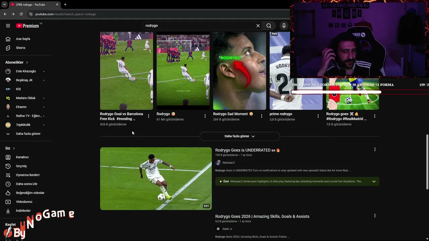The width and height of the screenshot is (429, 241).
Task: Open Rodrygo Goes 2026 Amazing Skills title
Action: click(262, 217)
